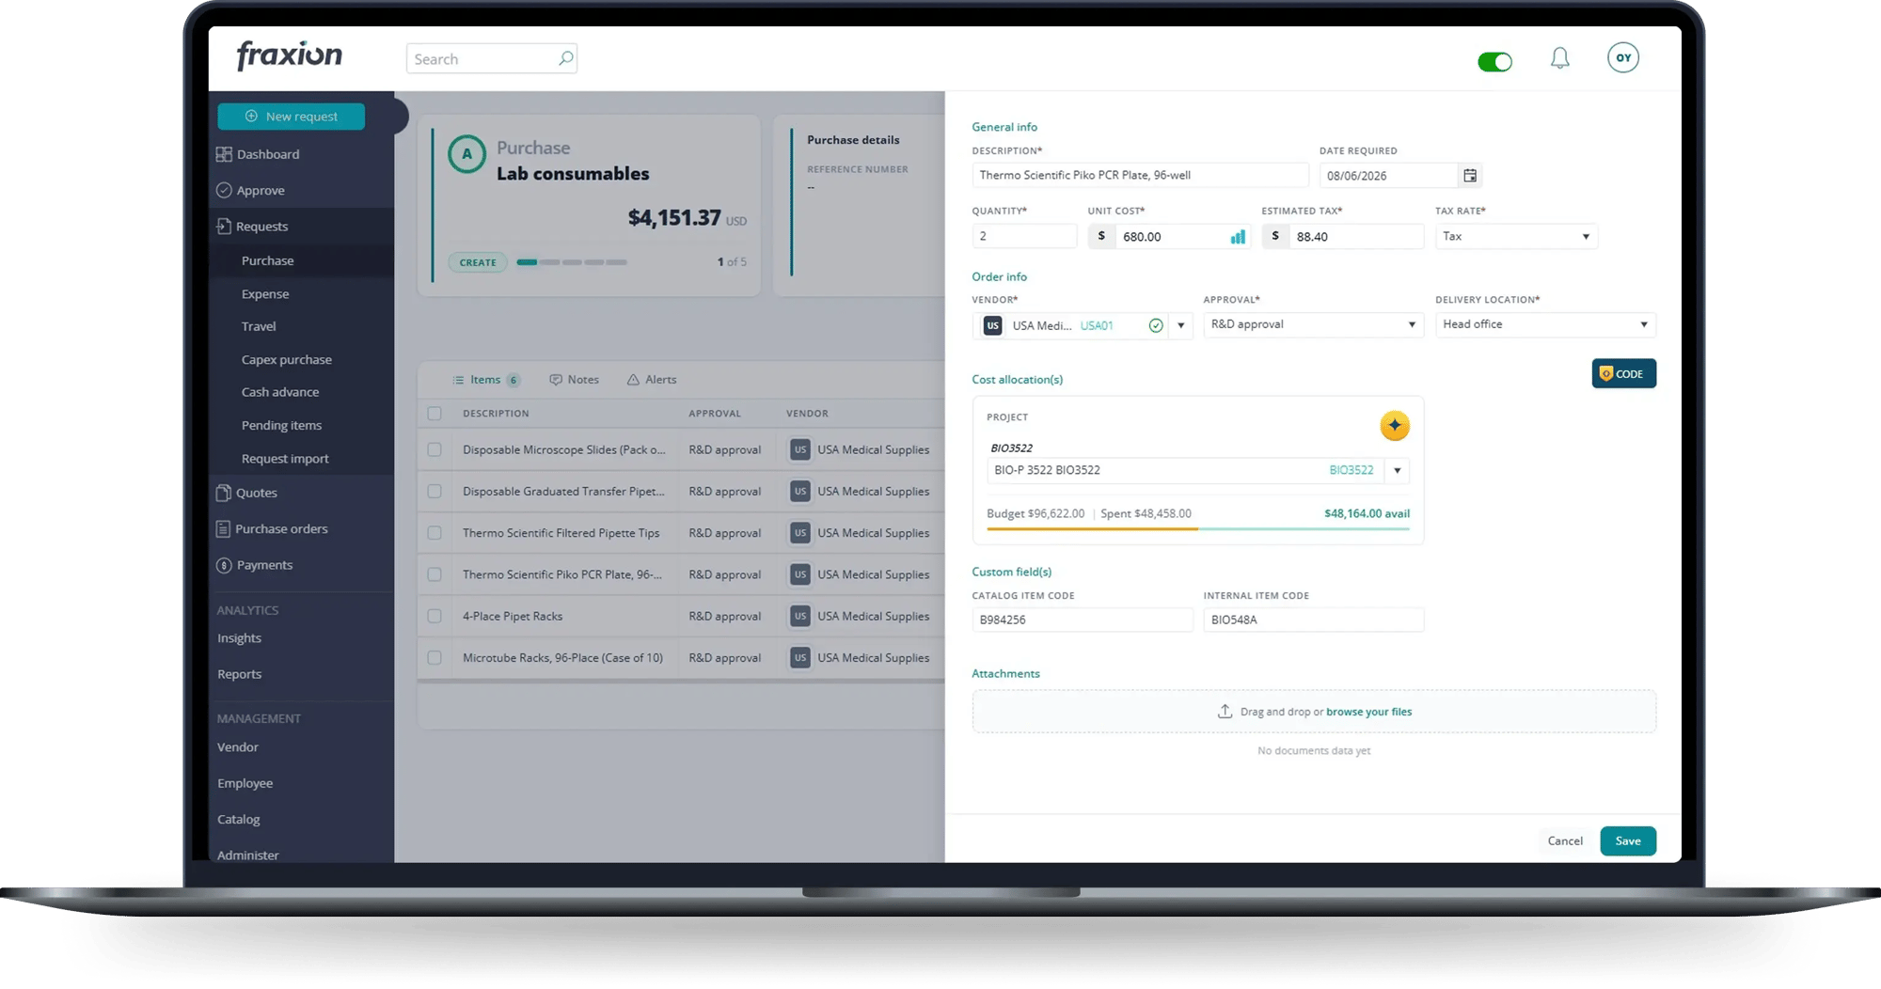Click the CODE button
The height and width of the screenshot is (989, 1881).
(x=1624, y=374)
